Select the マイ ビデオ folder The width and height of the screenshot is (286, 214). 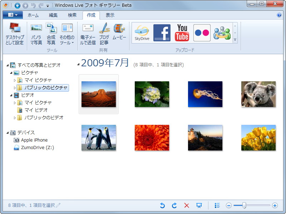[x=33, y=110]
